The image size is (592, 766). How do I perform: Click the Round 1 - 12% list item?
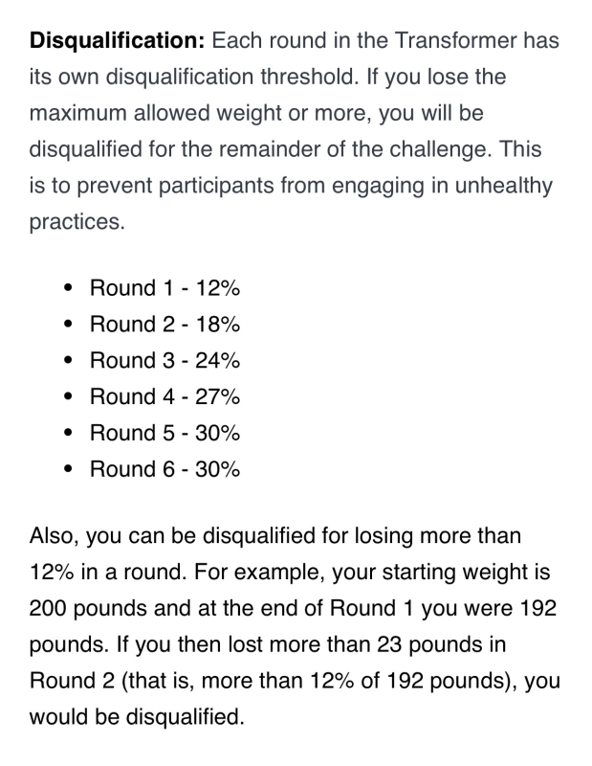[164, 288]
